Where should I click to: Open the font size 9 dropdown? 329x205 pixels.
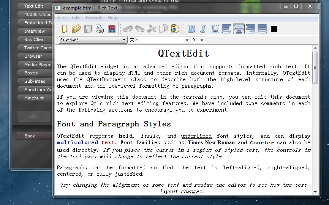[198, 40]
